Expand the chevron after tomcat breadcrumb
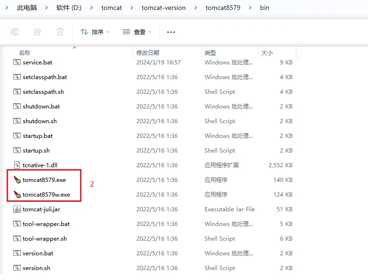The image size is (368, 280). coord(132,8)
